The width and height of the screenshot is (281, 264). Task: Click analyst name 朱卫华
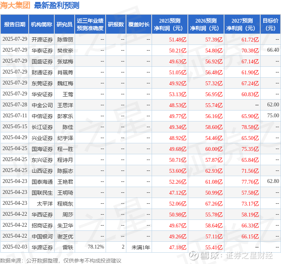tap(65, 226)
